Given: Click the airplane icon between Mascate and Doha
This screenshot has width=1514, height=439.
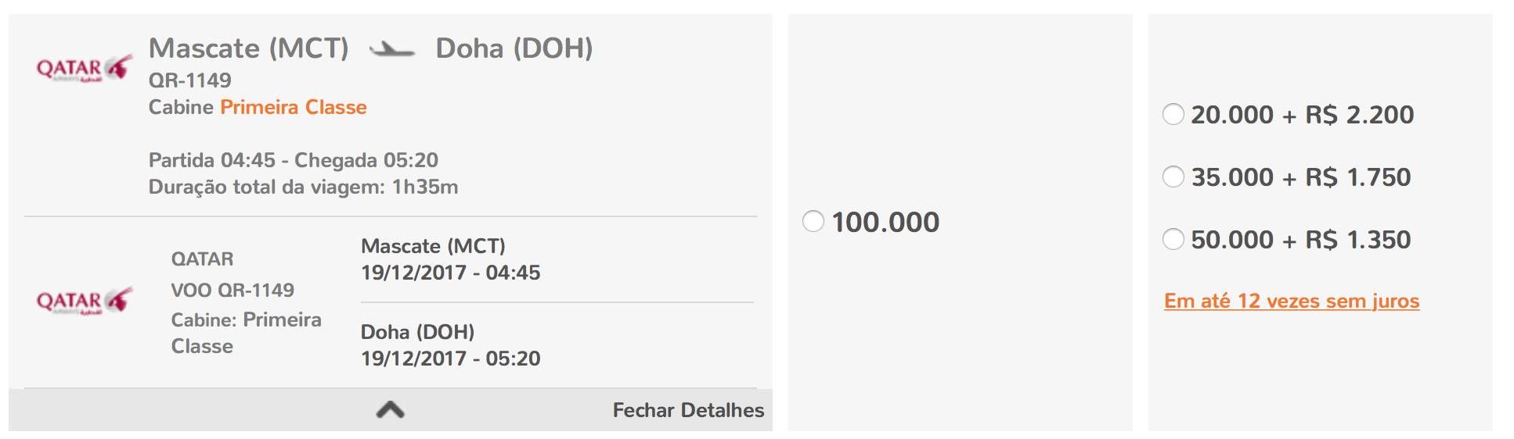Looking at the screenshot, I should point(391,50).
